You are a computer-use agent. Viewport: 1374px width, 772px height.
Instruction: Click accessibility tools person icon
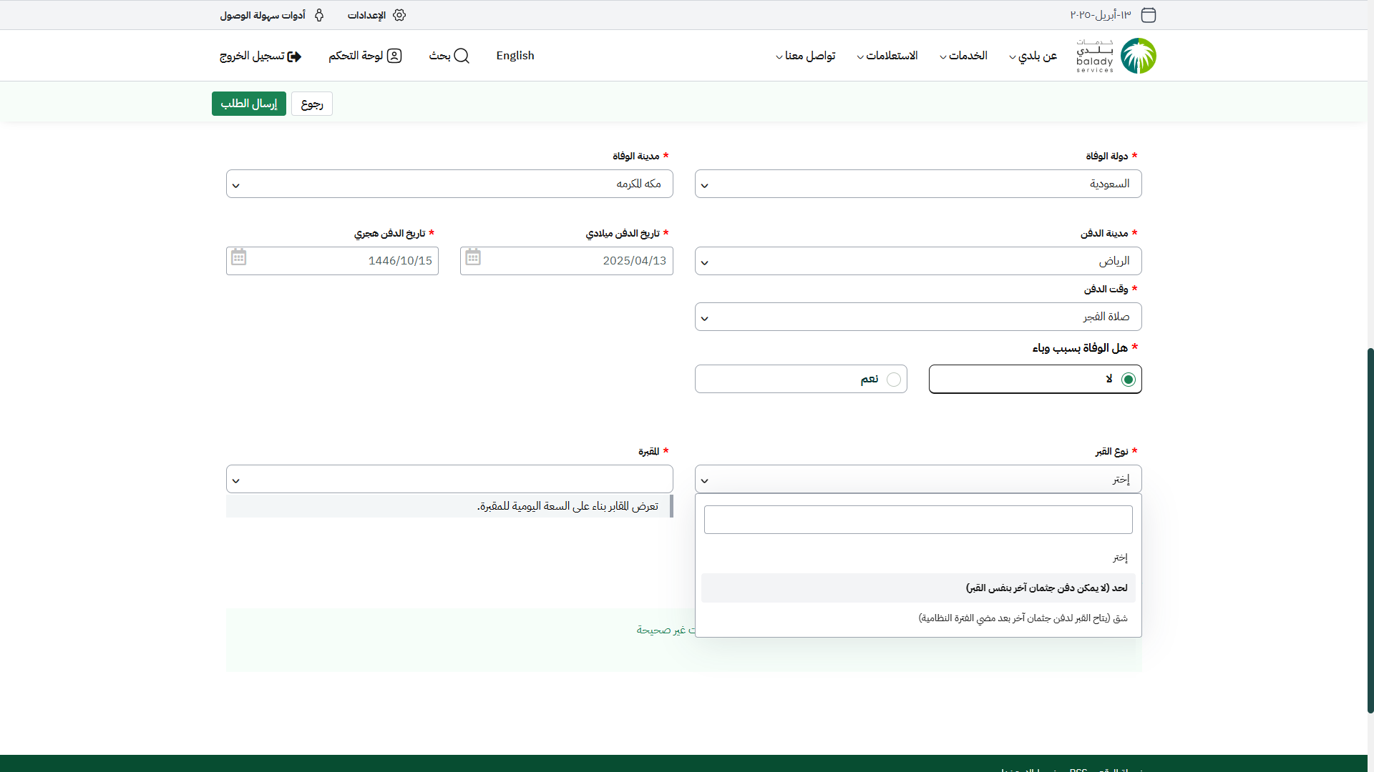[x=319, y=15]
